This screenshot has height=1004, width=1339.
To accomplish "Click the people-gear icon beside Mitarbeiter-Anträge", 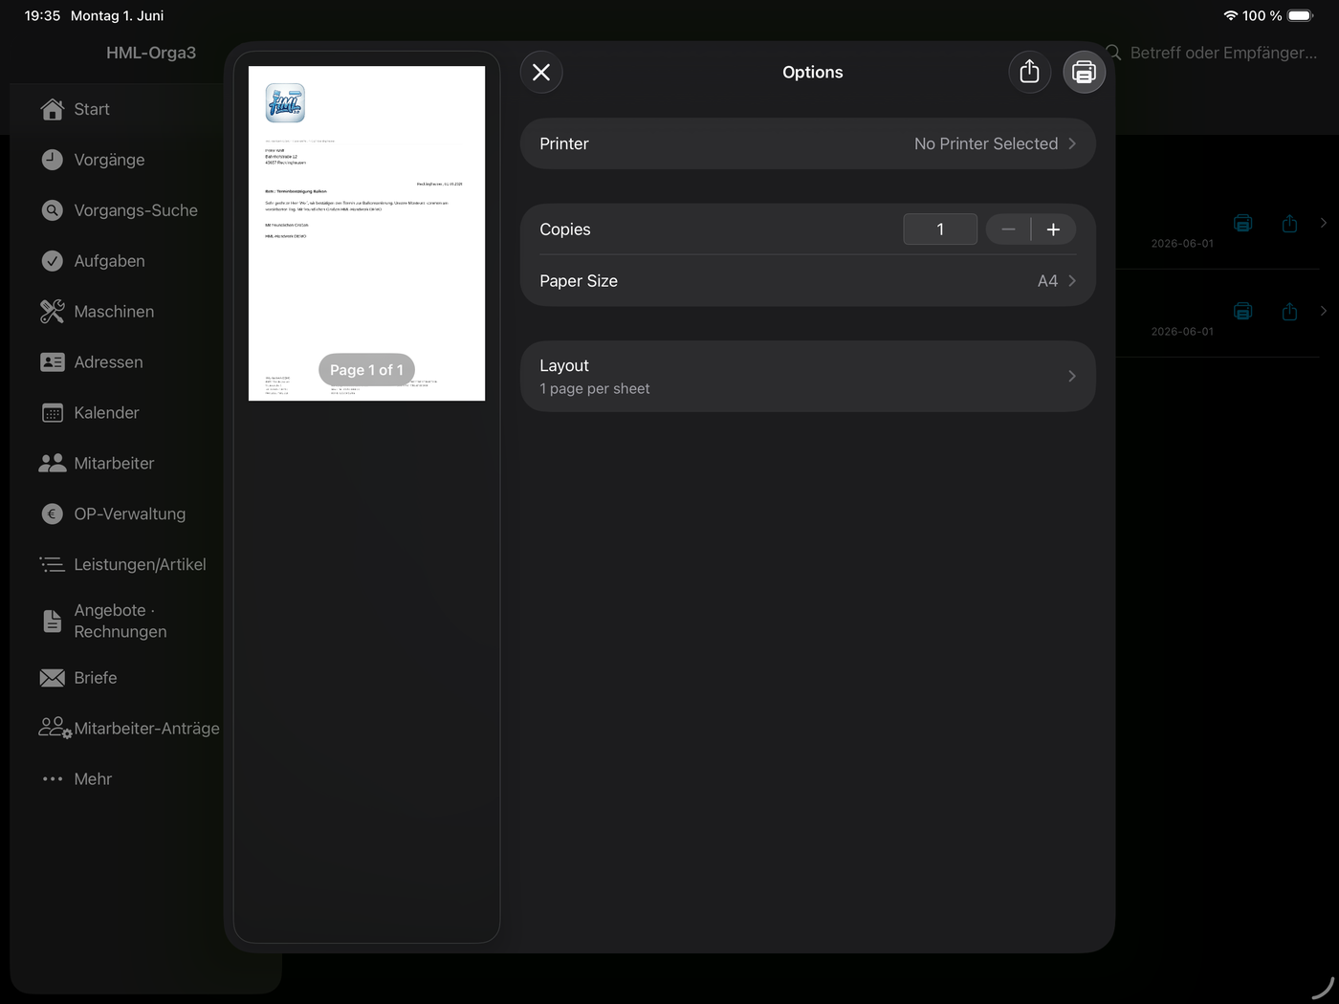I will 55,729.
